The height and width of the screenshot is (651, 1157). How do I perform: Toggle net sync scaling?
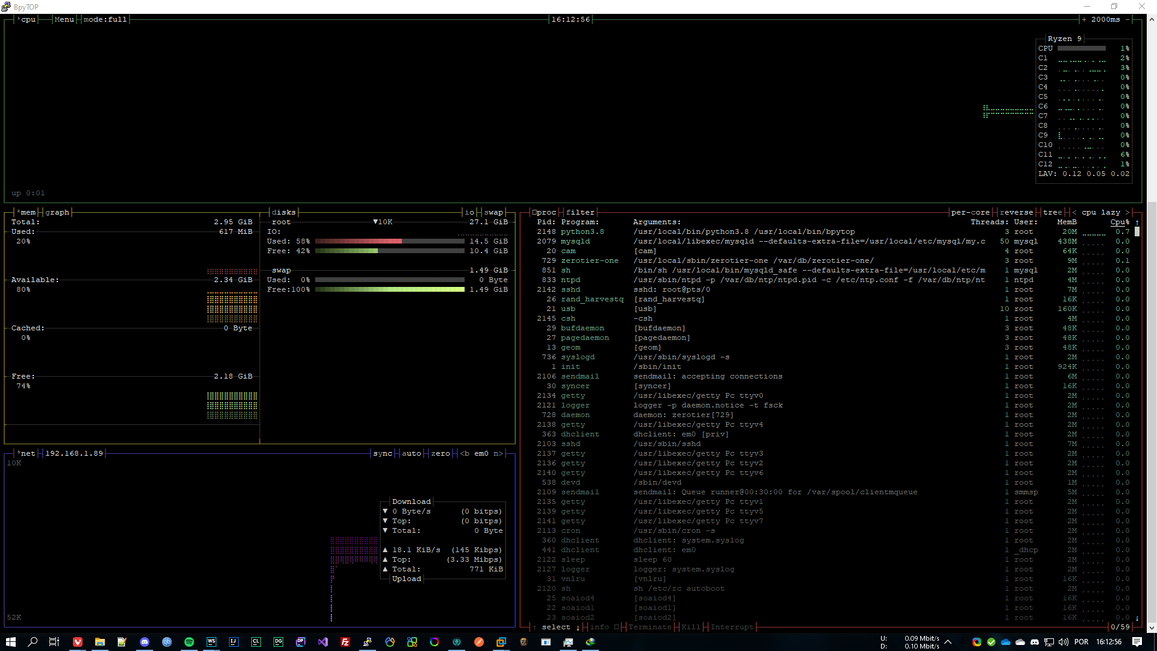pos(382,453)
